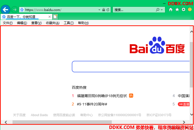Go back with the blue back arrow
194x130 pixels.
(5, 10)
